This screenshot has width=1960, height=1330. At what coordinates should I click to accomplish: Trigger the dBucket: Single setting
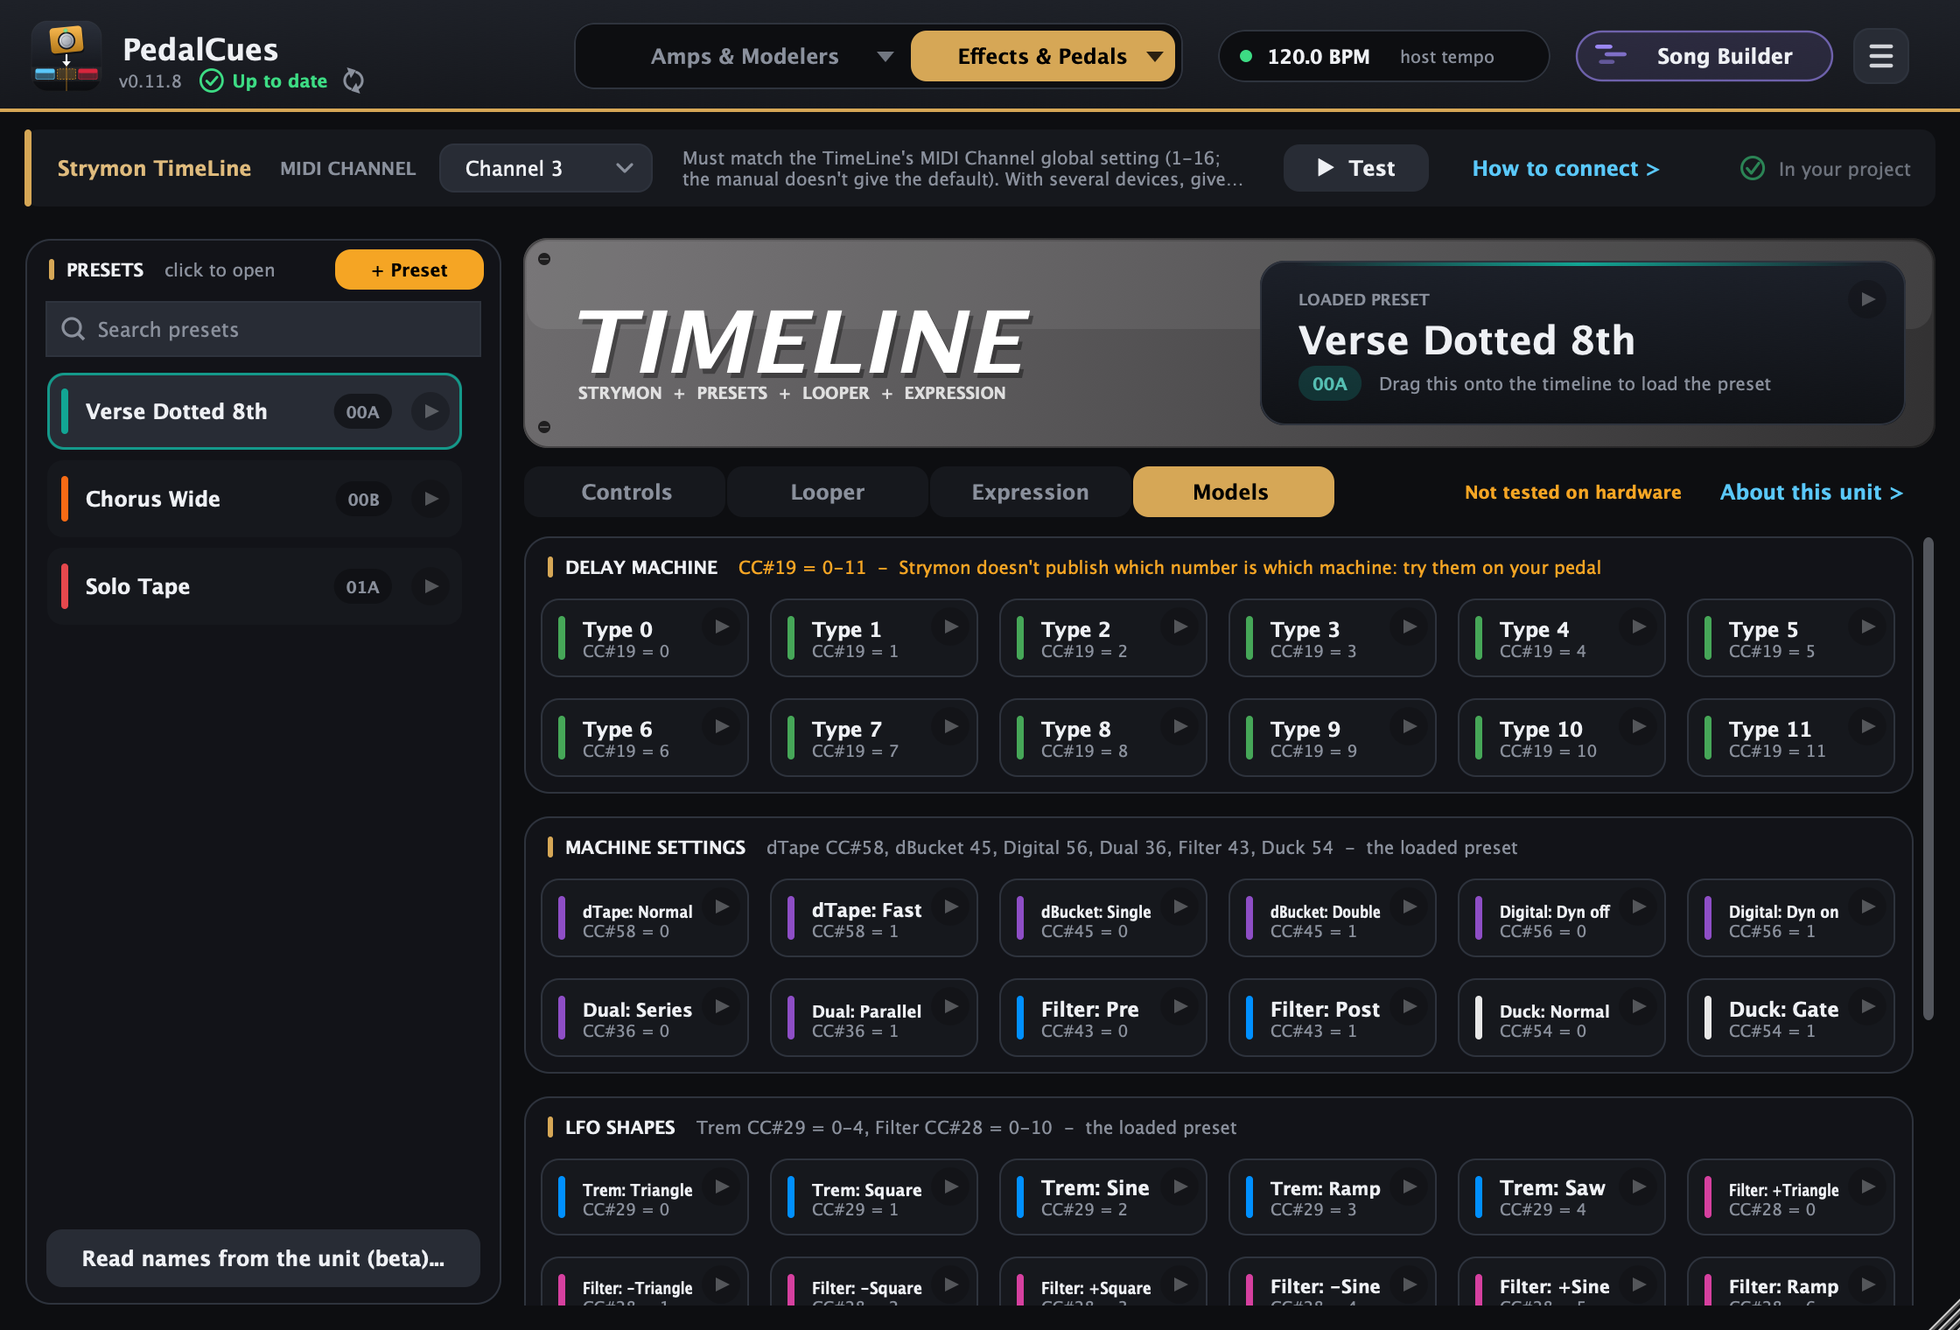1103,918
